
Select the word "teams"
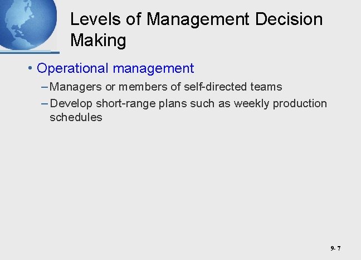click(266, 87)
